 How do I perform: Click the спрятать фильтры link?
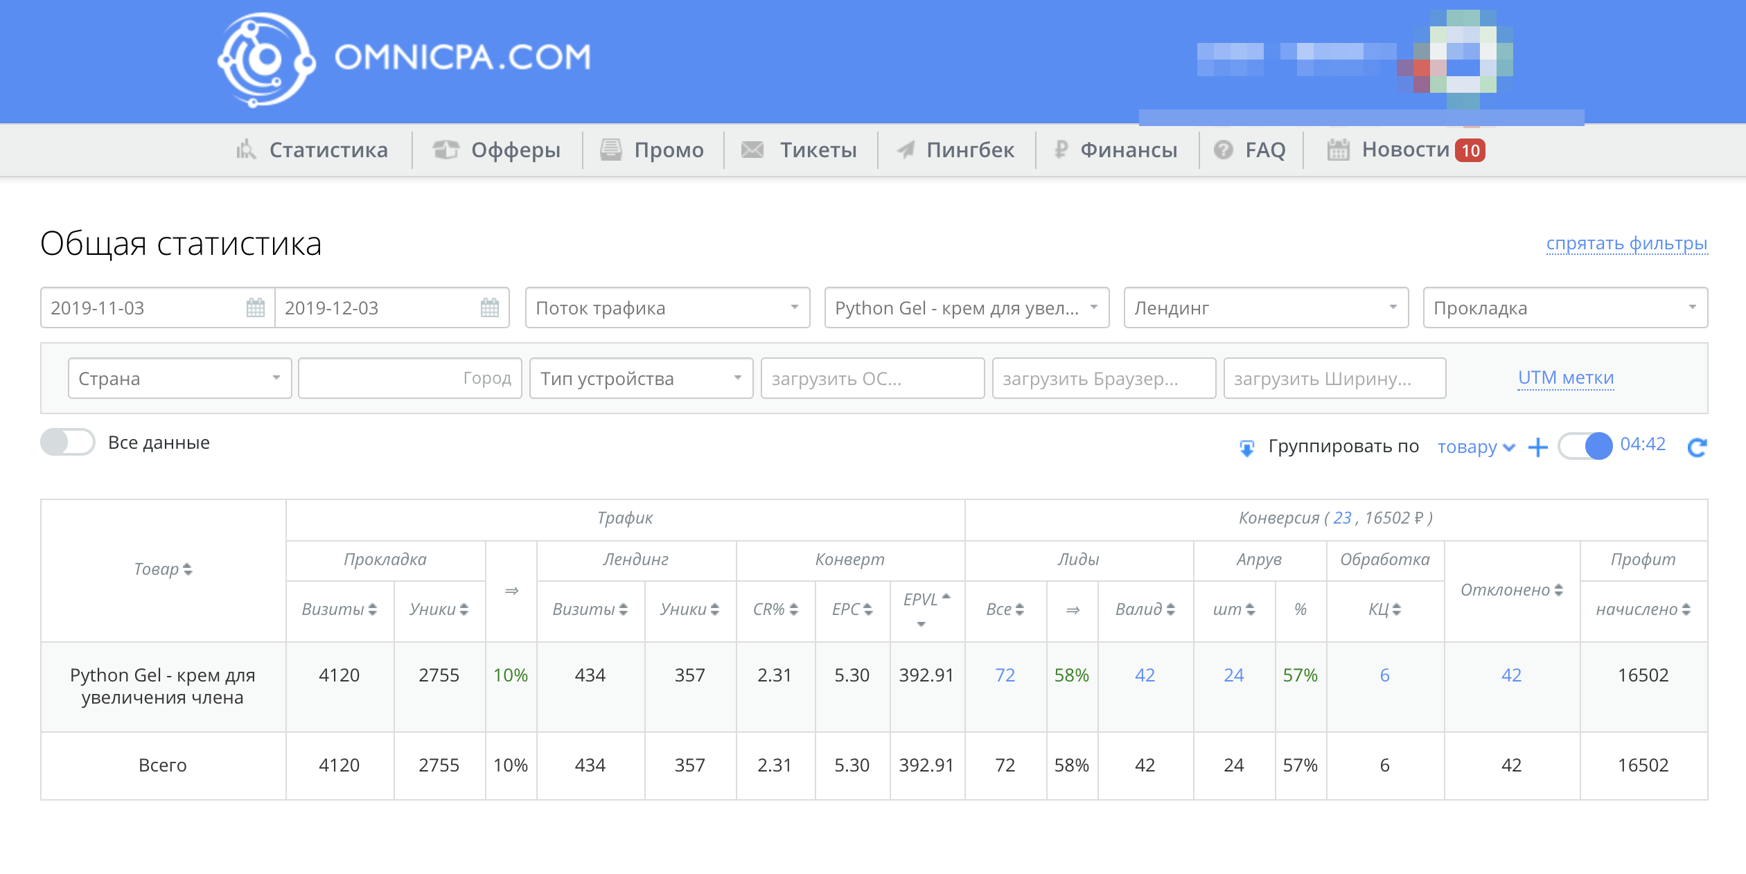pyautogui.click(x=1626, y=244)
